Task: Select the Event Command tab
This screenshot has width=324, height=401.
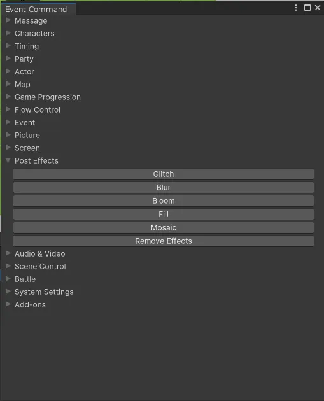Action: [x=38, y=9]
